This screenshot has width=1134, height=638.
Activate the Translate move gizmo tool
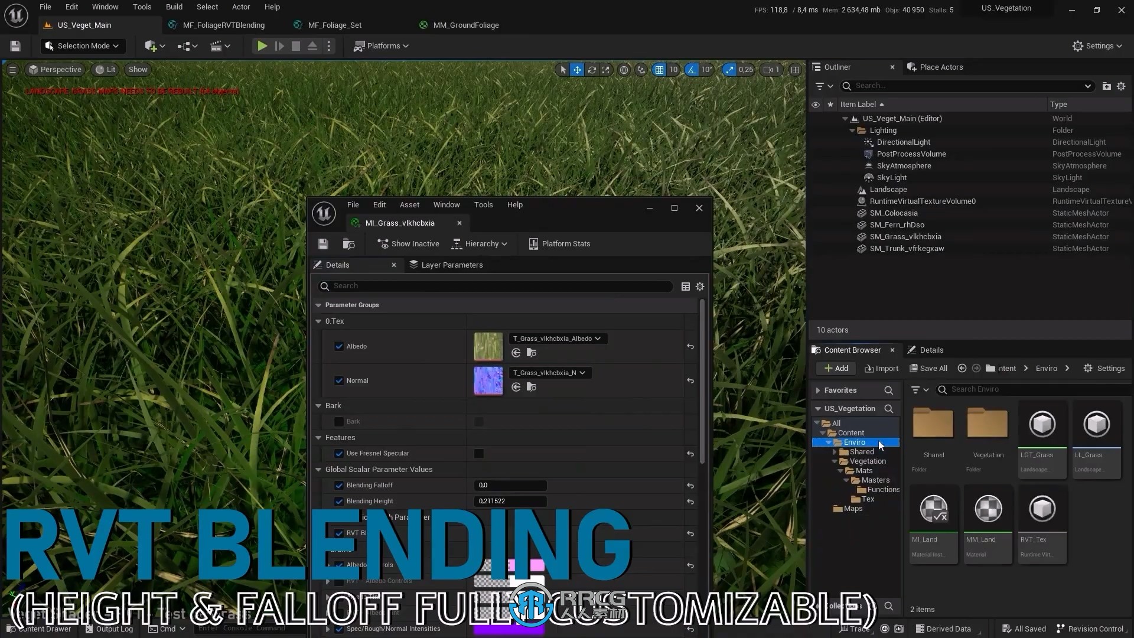(577, 70)
